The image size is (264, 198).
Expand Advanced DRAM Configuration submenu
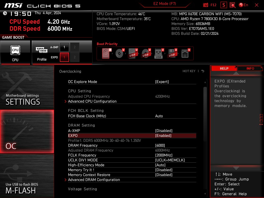tap(132, 180)
